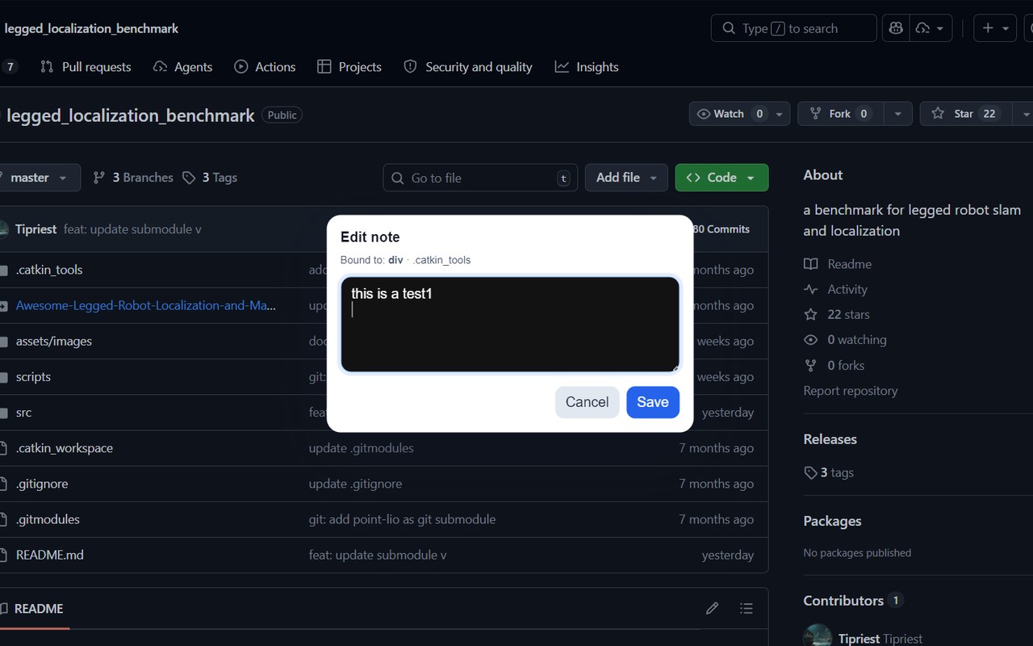Open the scripts folder

[x=33, y=377]
